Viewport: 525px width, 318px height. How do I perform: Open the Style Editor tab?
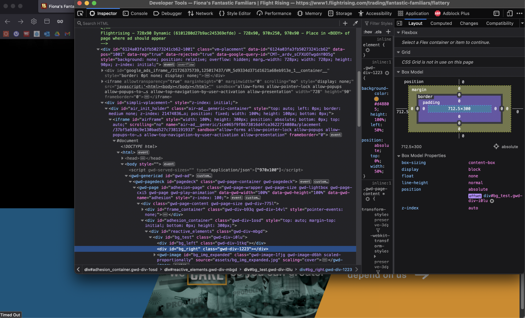click(235, 13)
